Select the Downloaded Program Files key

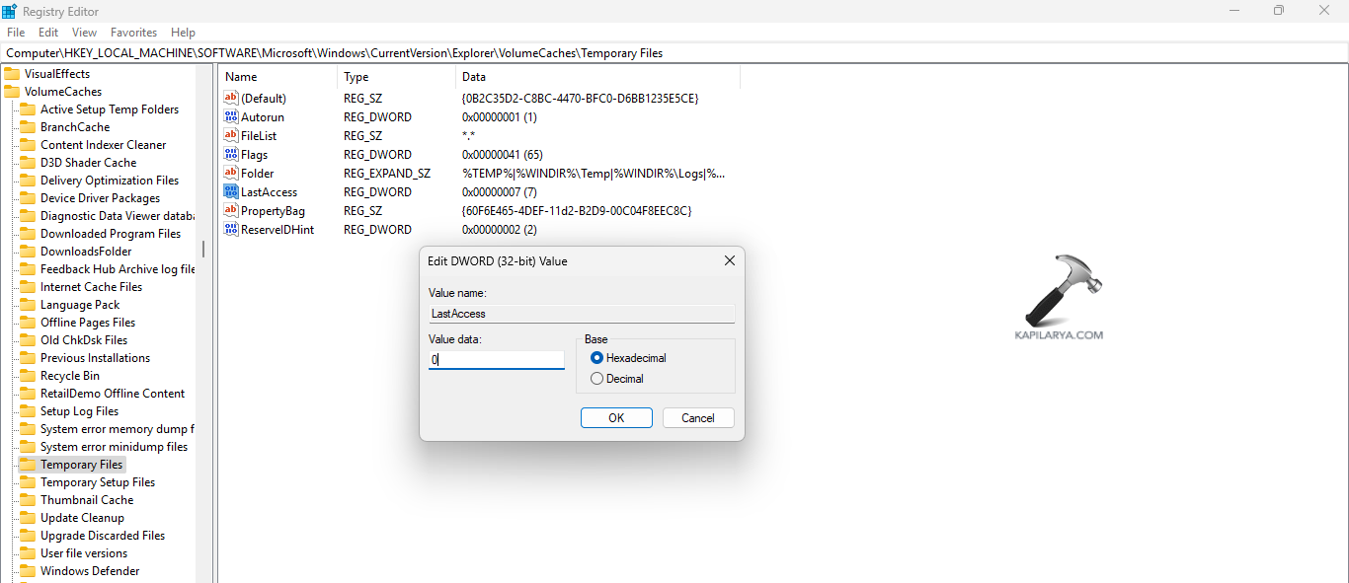111,234
